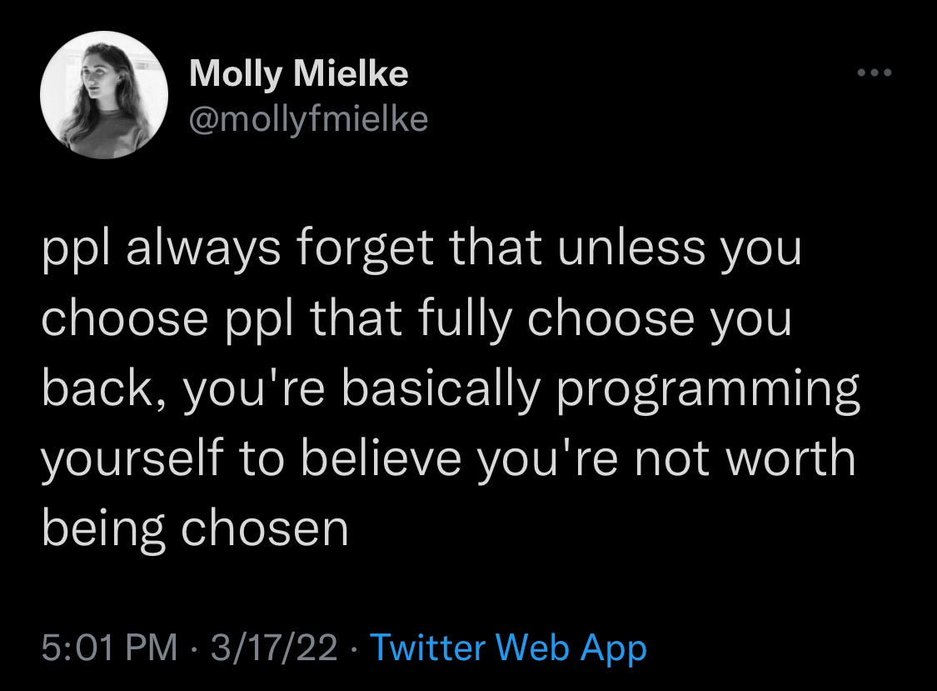Click the "Mielke" surname in the header
The height and width of the screenshot is (691, 937).
click(351, 73)
